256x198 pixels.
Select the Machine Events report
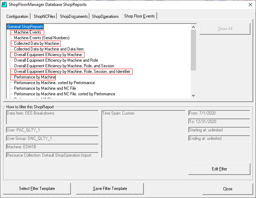pyautogui.click(x=28, y=32)
